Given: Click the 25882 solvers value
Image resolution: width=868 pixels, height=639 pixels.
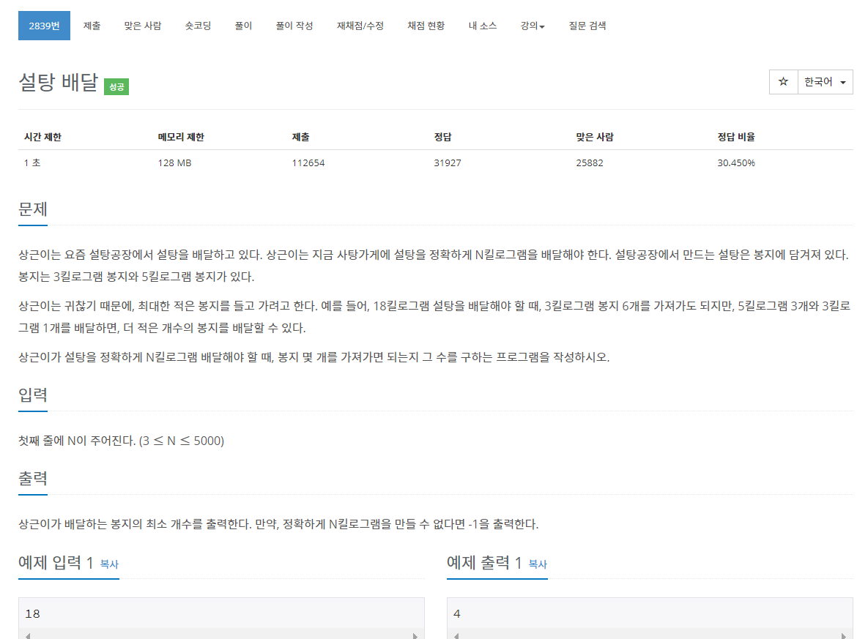Looking at the screenshot, I should pos(590,162).
